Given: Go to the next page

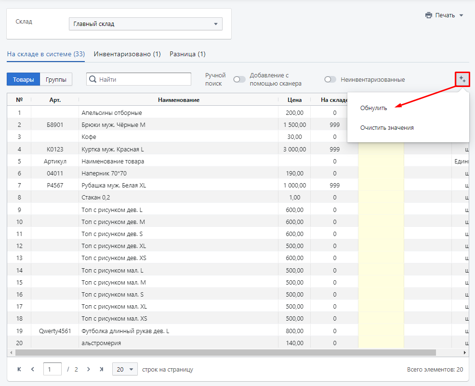Looking at the screenshot, I should (89, 369).
